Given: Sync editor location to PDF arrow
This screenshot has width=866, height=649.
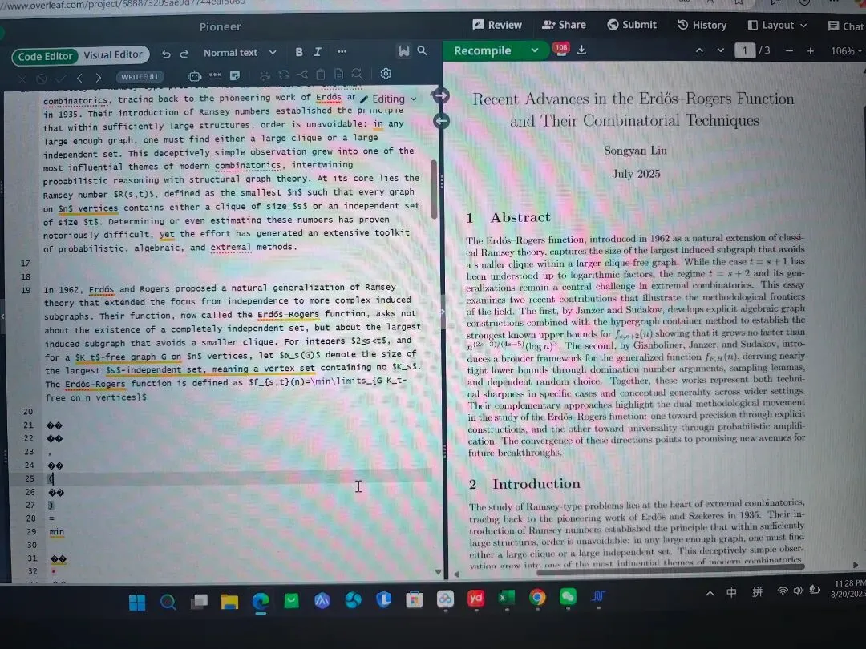Looking at the screenshot, I should [441, 95].
